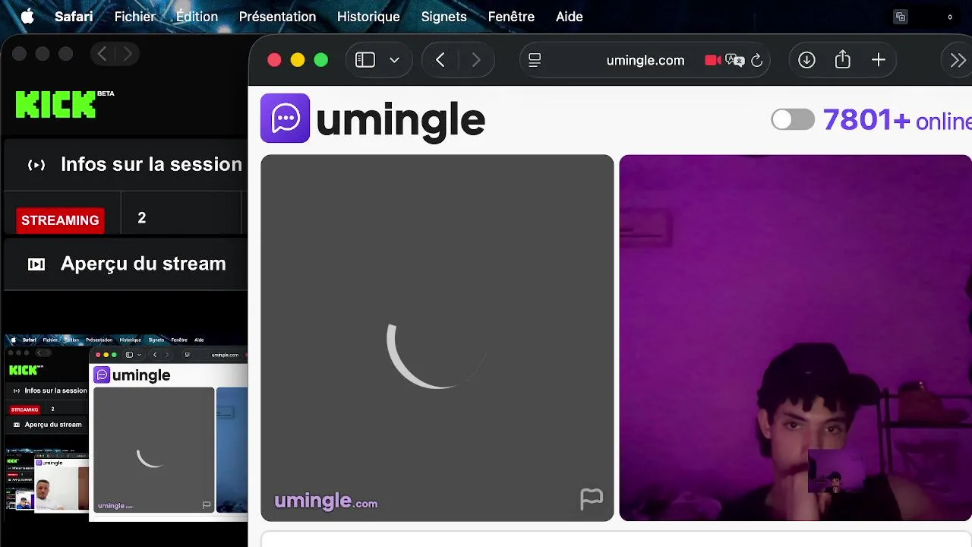Go back in the umingle Safari window

(x=440, y=60)
